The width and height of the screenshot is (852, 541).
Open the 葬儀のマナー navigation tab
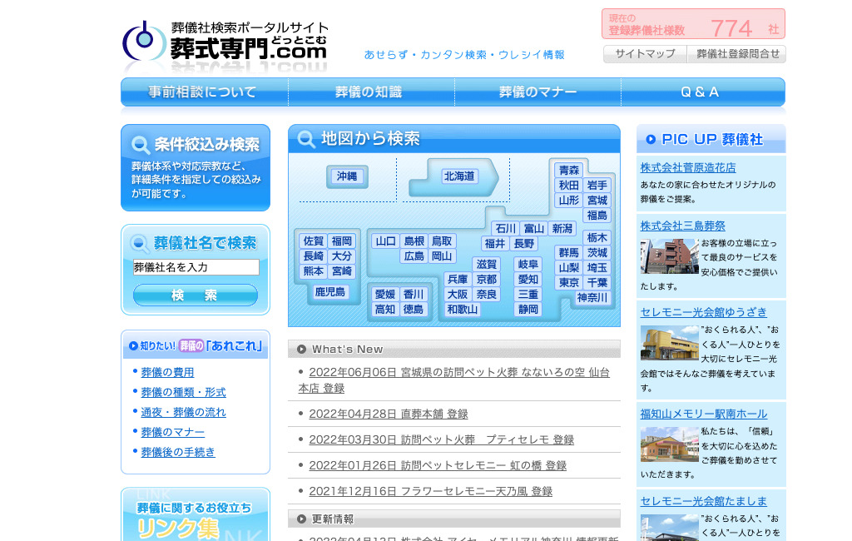(537, 92)
